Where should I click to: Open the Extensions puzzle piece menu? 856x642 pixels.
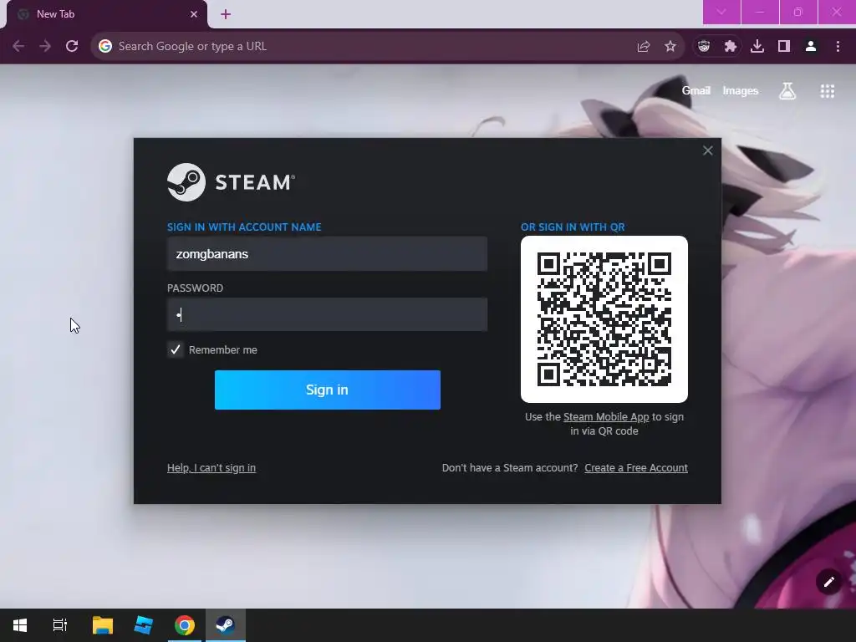pos(731,47)
